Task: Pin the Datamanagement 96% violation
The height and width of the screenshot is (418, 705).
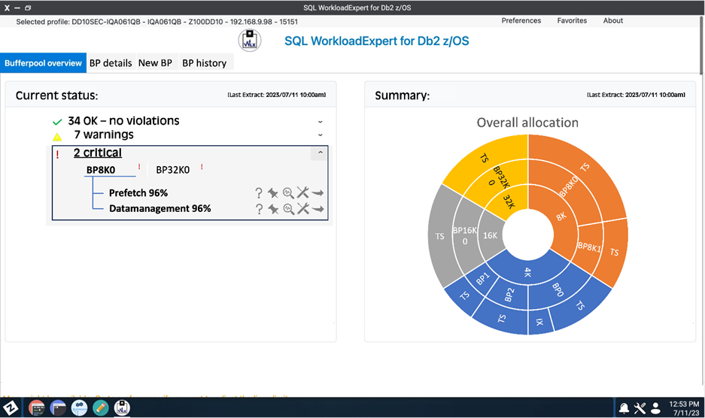Action: pyautogui.click(x=273, y=209)
